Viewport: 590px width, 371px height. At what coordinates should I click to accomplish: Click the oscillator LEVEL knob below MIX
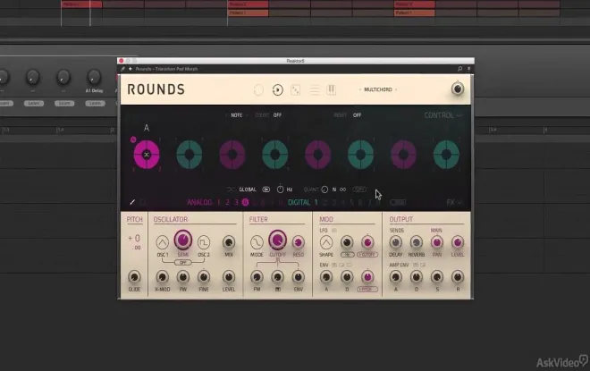tap(229, 277)
